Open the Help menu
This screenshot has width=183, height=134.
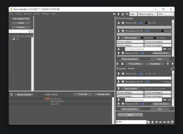point(53,14)
